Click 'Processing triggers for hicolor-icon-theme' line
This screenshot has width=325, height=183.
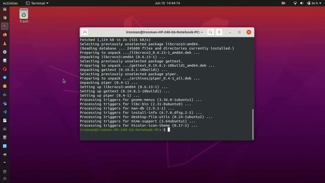click(x=139, y=126)
